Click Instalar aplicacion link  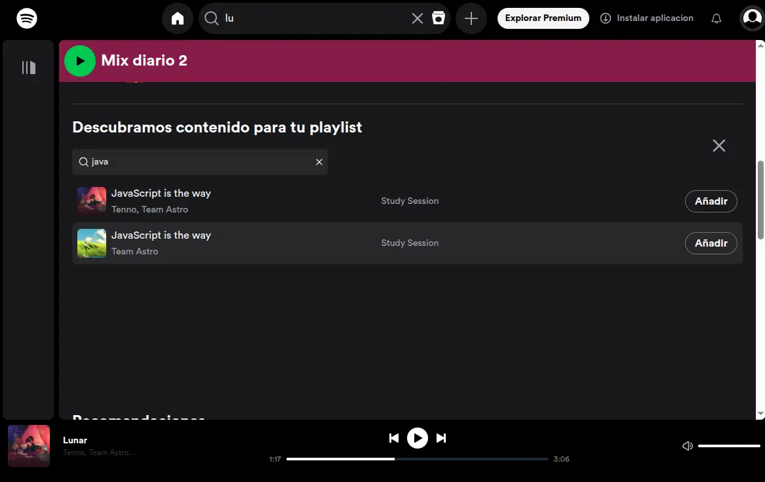pyautogui.click(x=647, y=18)
